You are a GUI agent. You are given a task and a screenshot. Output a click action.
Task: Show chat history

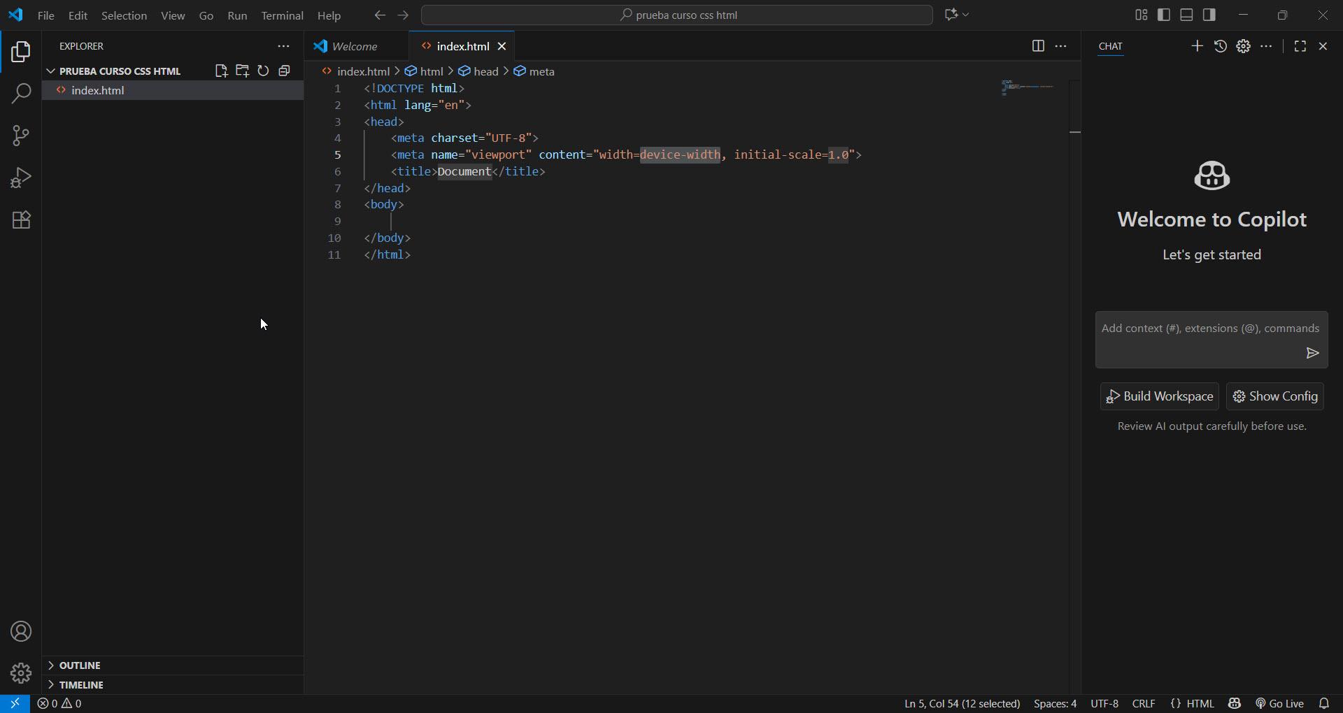pyautogui.click(x=1220, y=46)
